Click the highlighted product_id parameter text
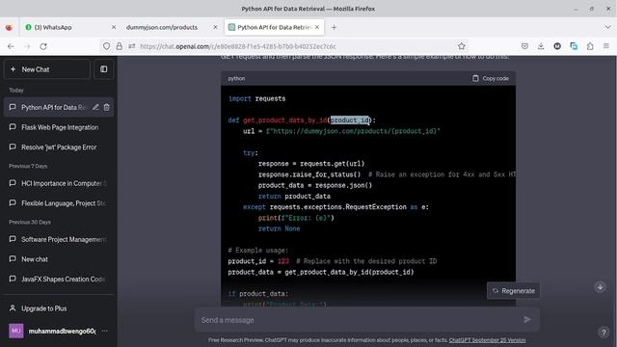Screen dimensions: 617x347 (x=350, y=120)
